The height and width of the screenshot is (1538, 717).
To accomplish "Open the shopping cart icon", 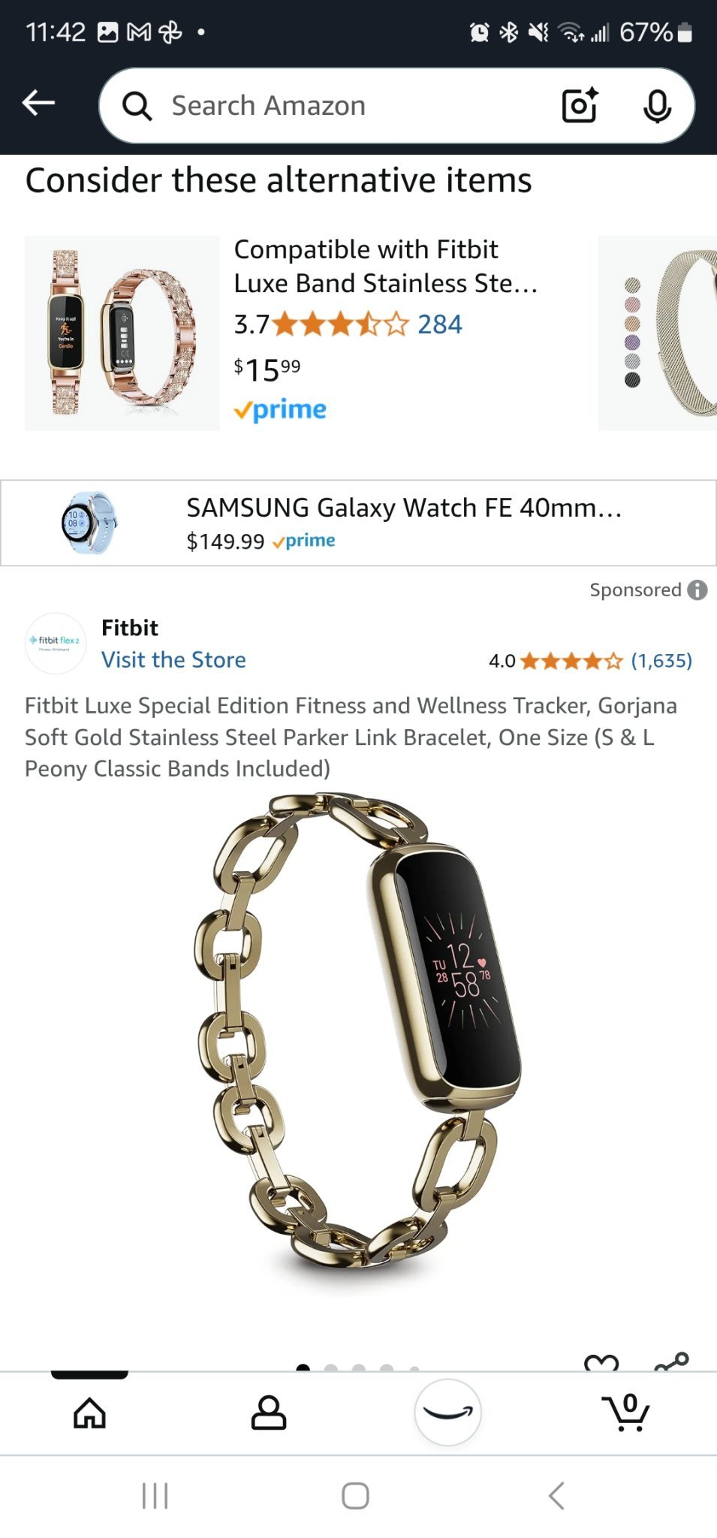I will [627, 1413].
